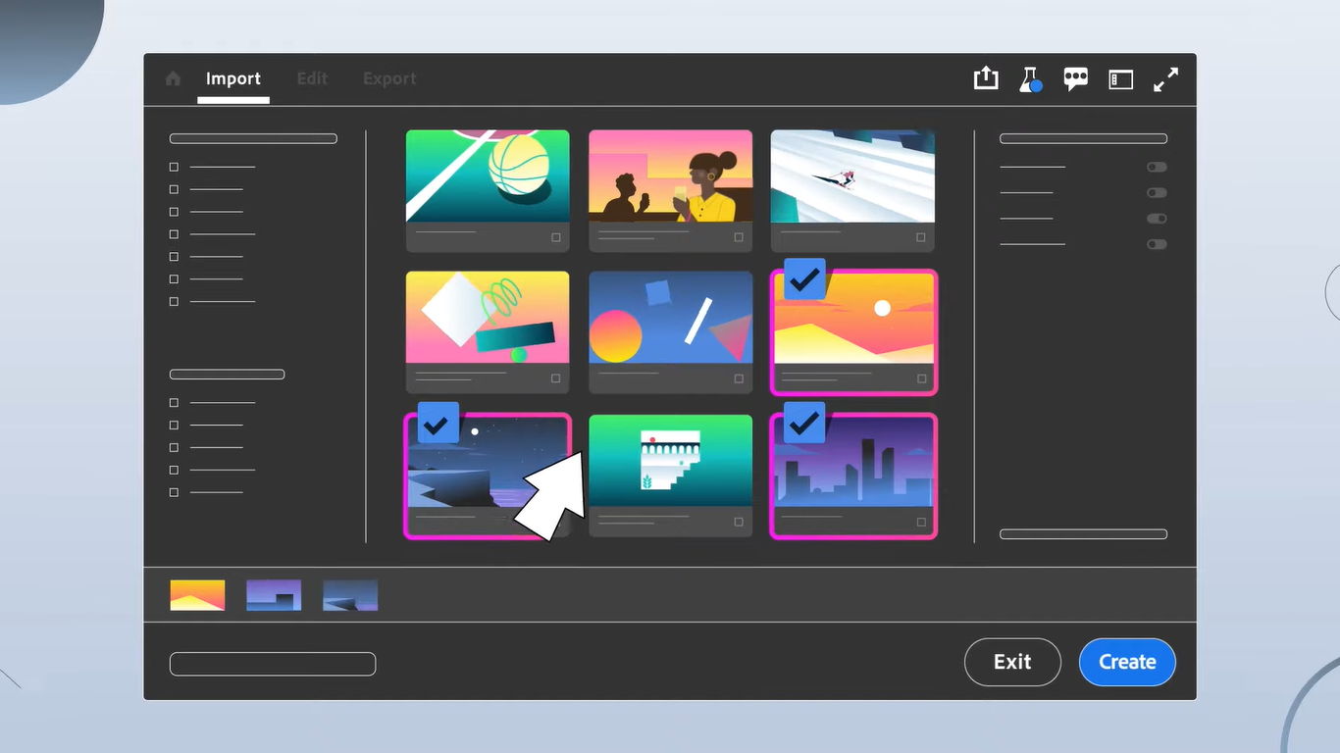Uncheck the blue checkmark on sunset desert image
Image resolution: width=1340 pixels, height=753 pixels.
coord(804,279)
